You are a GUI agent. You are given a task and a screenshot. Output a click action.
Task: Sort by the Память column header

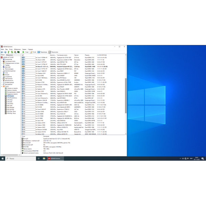pyautogui.click(x=90, y=55)
